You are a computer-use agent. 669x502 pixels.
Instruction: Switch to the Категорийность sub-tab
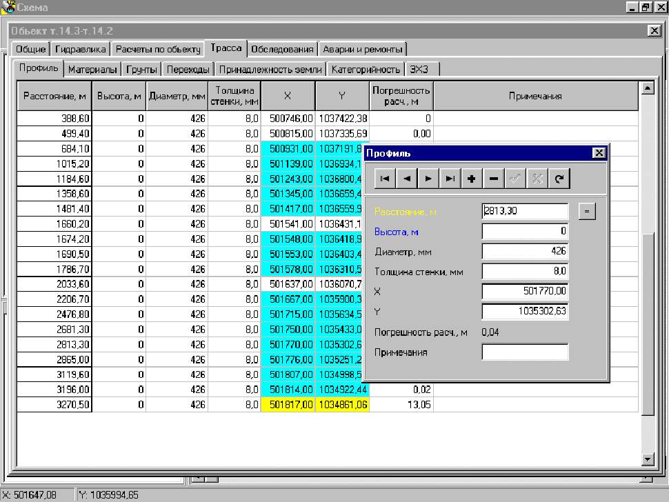(x=366, y=69)
